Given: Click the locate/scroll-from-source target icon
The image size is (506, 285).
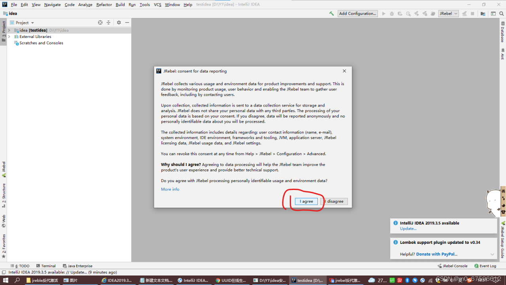Looking at the screenshot, I should (100, 23).
